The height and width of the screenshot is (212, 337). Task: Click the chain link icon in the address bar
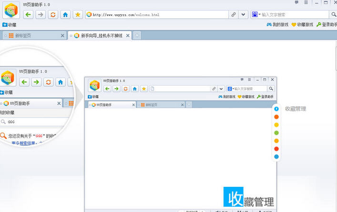(234, 15)
